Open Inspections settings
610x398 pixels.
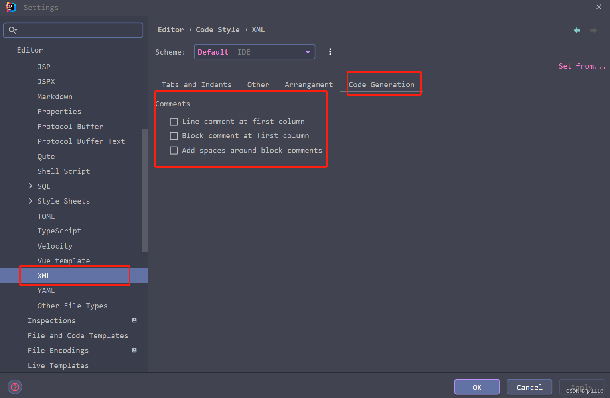pyautogui.click(x=51, y=320)
